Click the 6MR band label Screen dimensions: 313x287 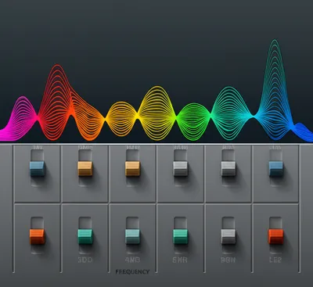click(x=180, y=260)
